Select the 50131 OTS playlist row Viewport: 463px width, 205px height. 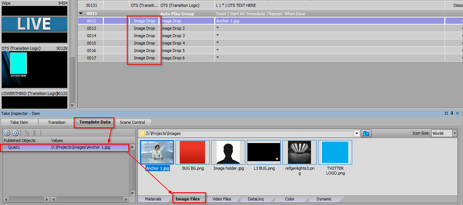coord(270,5)
